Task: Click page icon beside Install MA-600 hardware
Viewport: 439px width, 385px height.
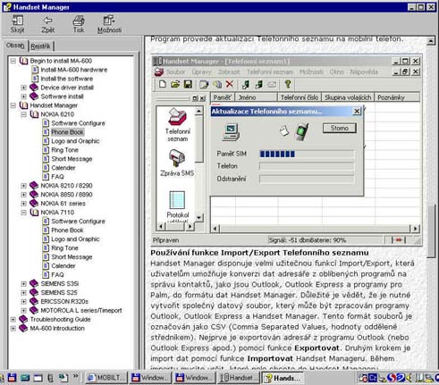Action: pyautogui.click(x=35, y=70)
